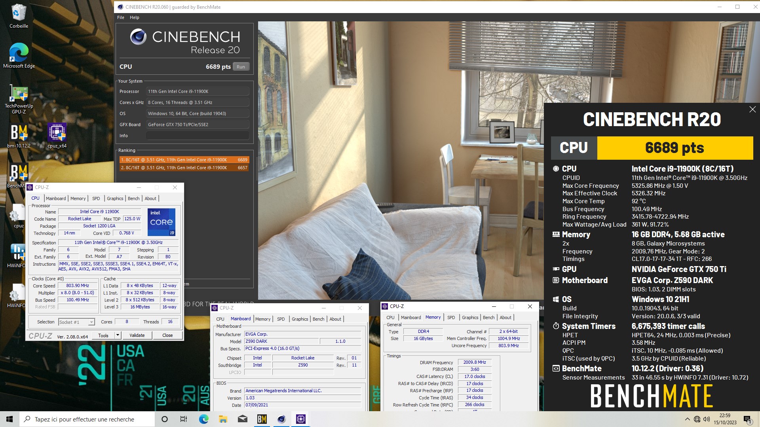Open Mail app from taskbar
760x427 pixels.
pos(242,419)
